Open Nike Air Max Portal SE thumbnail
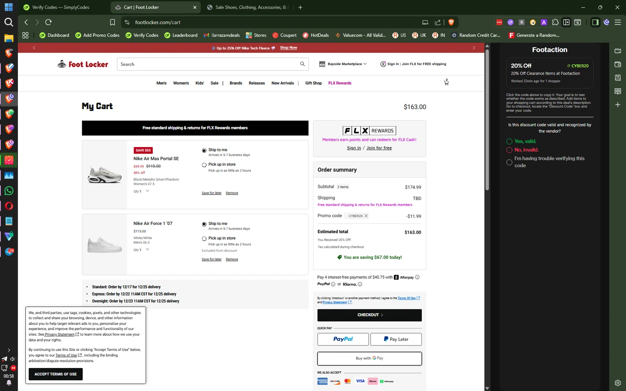The image size is (626, 391). 105,174
